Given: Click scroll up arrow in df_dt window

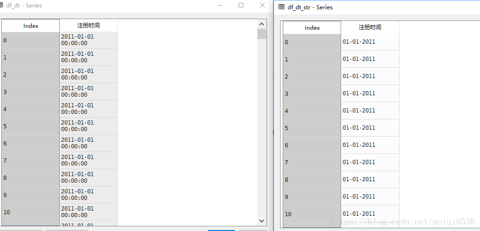Looking at the screenshot, I should pos(261,24).
